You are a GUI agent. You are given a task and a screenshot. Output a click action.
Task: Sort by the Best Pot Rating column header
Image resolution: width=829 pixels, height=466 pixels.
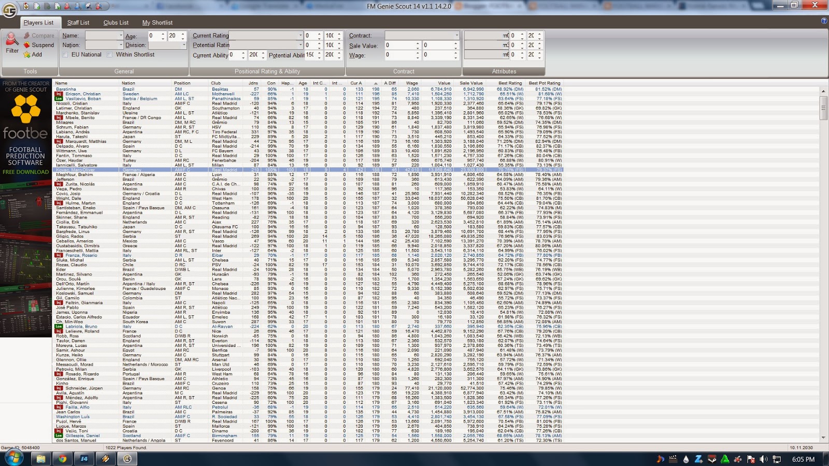pyautogui.click(x=545, y=83)
